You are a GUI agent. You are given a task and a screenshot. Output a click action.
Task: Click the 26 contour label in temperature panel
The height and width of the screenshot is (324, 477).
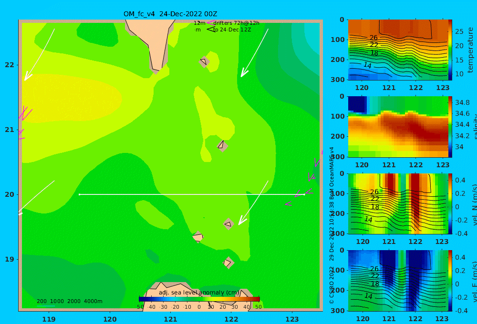tap(373, 38)
